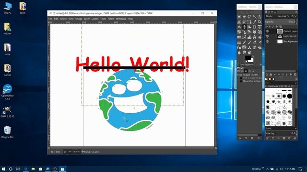Click the Windows Start button
Viewport: 307px width, 172px height.
tap(3, 169)
